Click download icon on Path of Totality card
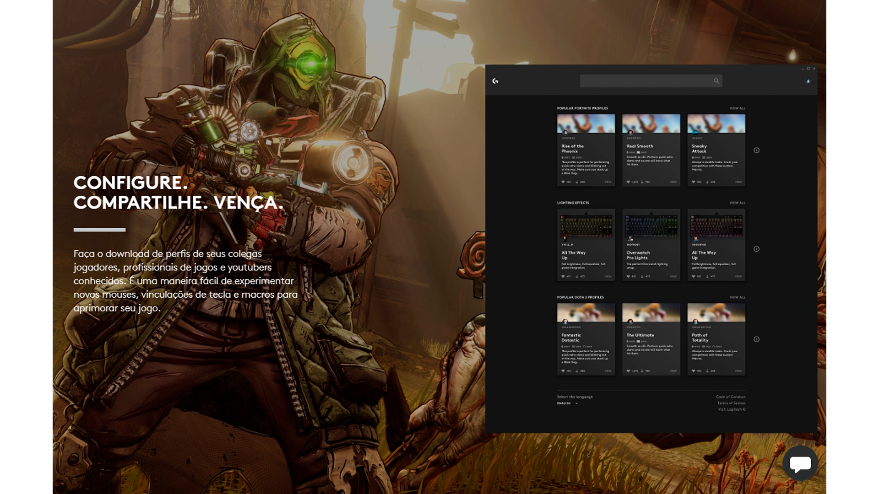879x494 pixels. (707, 371)
